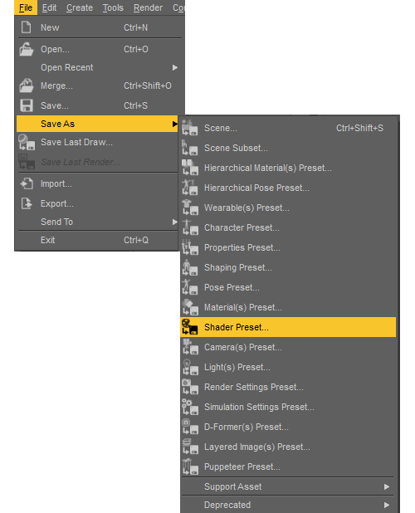Open the Edit menu
The height and width of the screenshot is (513, 415).
49,7
